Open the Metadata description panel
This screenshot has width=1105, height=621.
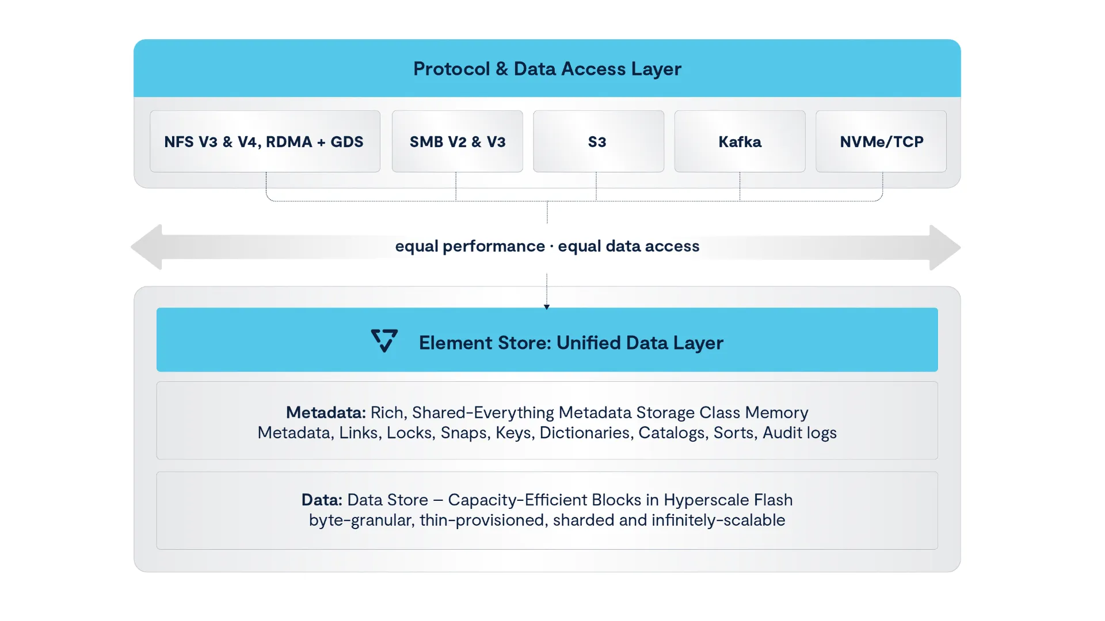click(x=547, y=420)
